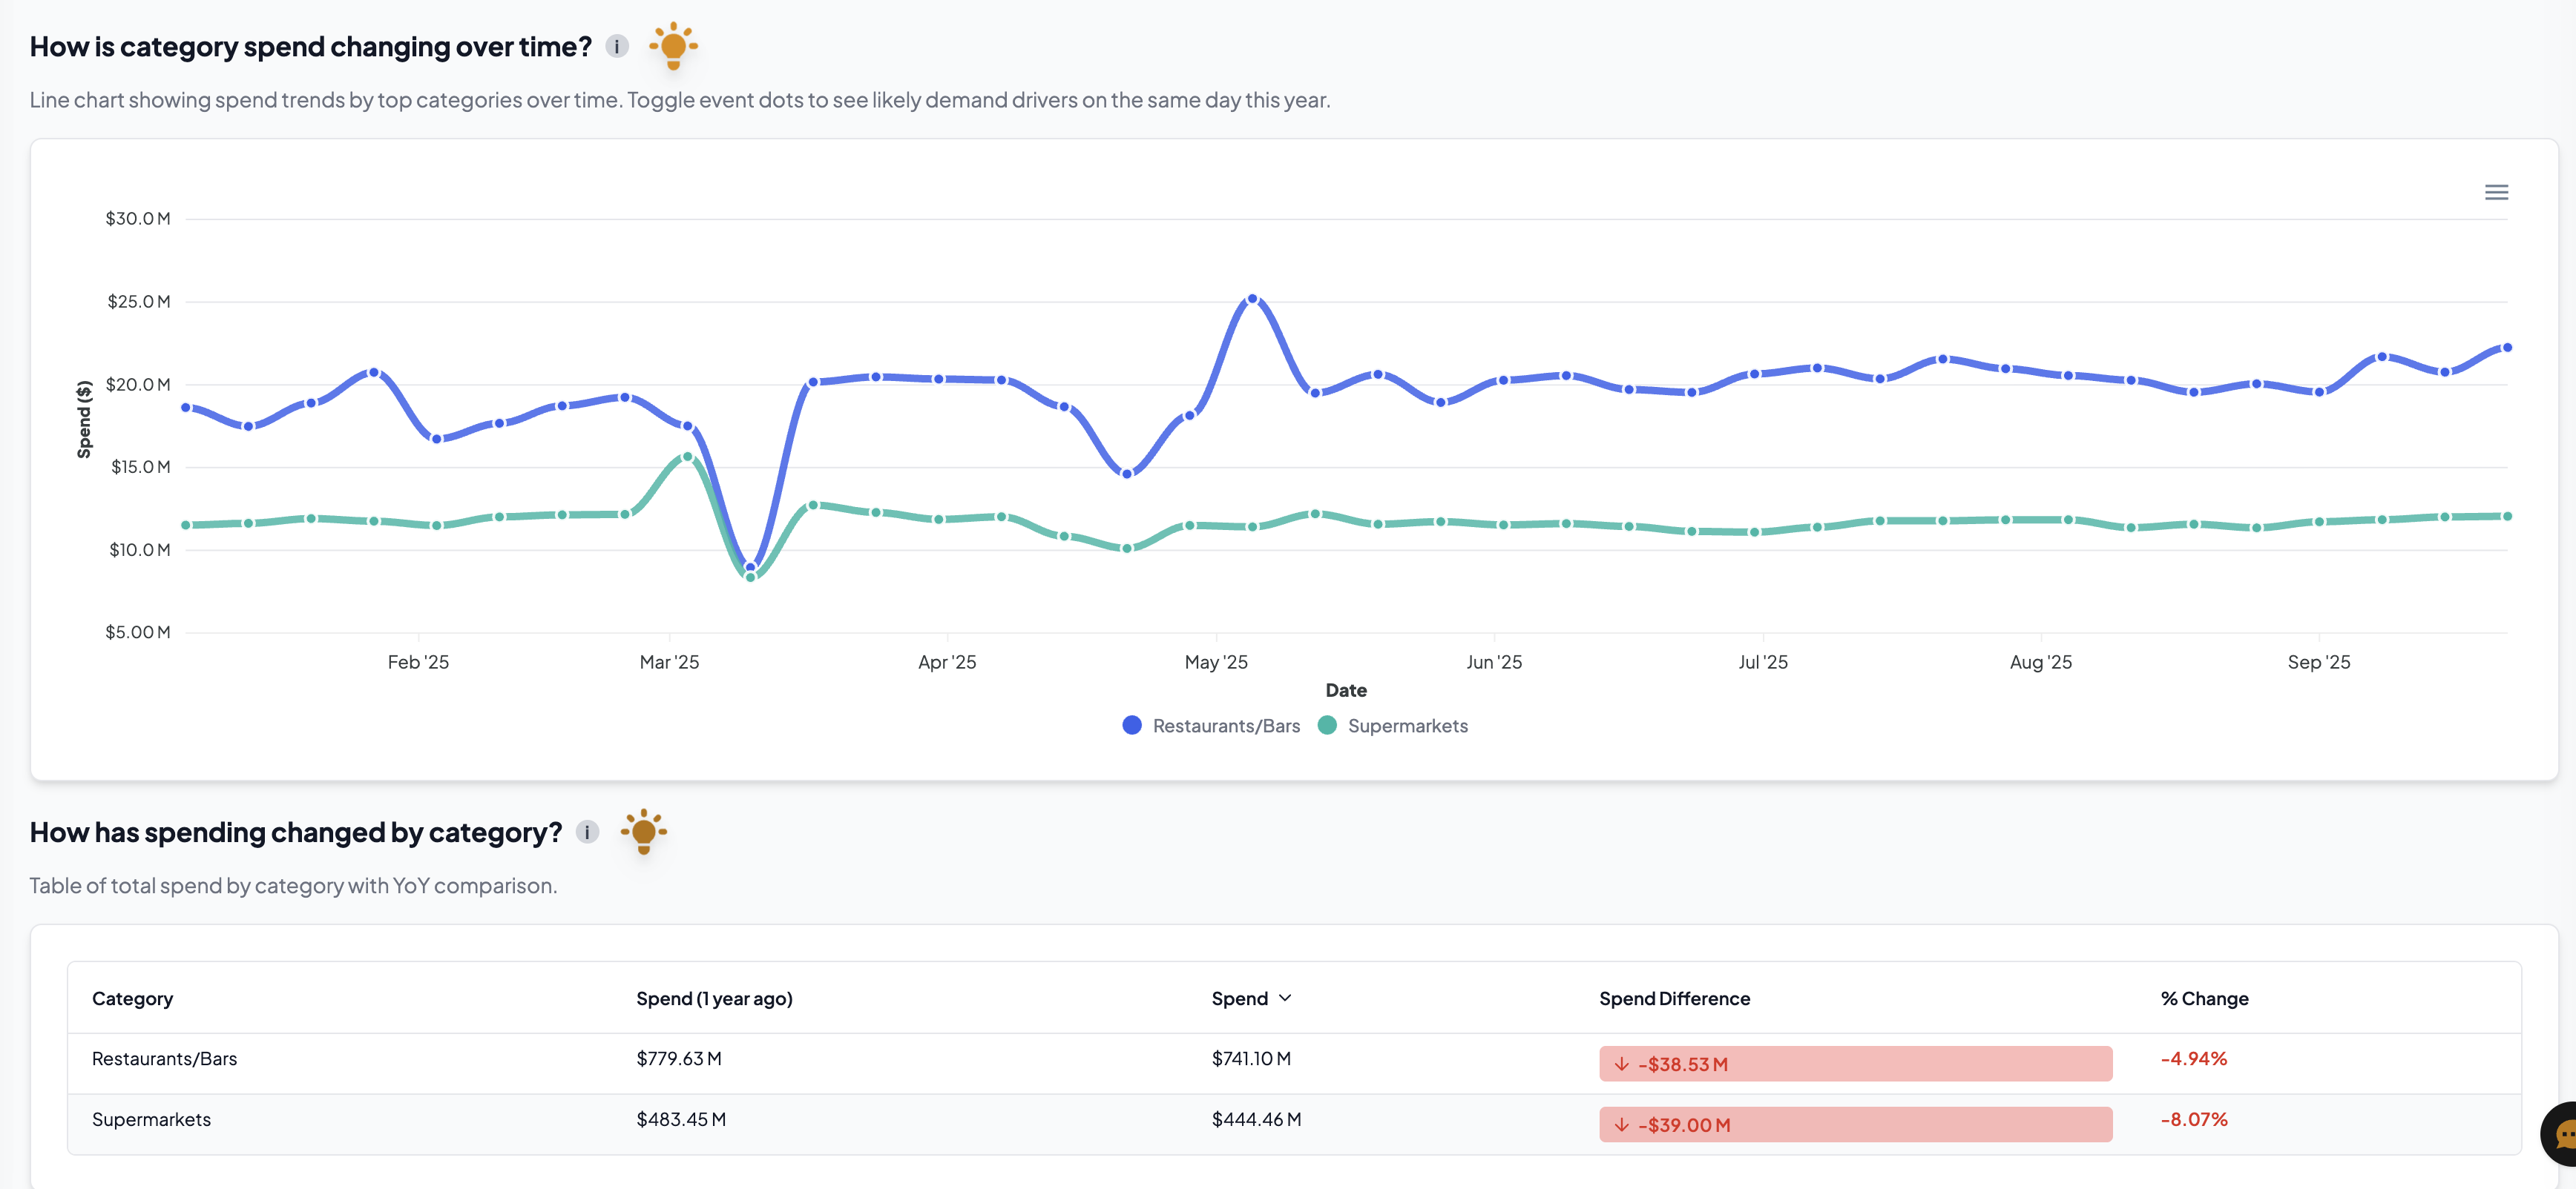Click info icon beside spending changed title
The image size is (2576, 1189).
click(x=587, y=832)
